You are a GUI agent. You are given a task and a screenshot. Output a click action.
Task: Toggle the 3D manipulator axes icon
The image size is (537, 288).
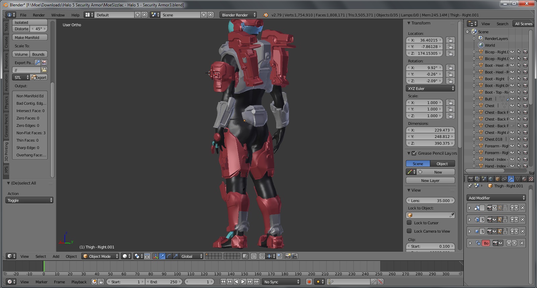tap(155, 256)
